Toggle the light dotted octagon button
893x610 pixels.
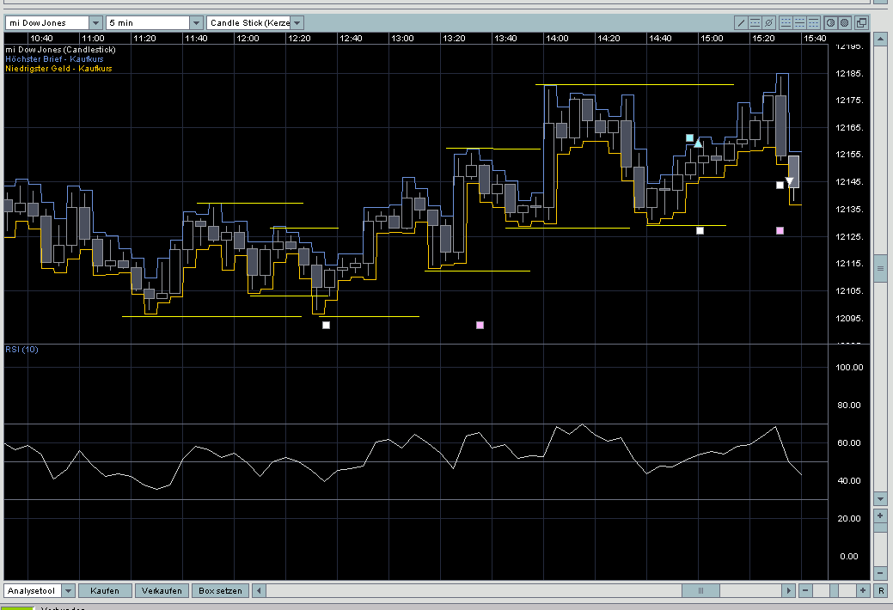click(830, 22)
